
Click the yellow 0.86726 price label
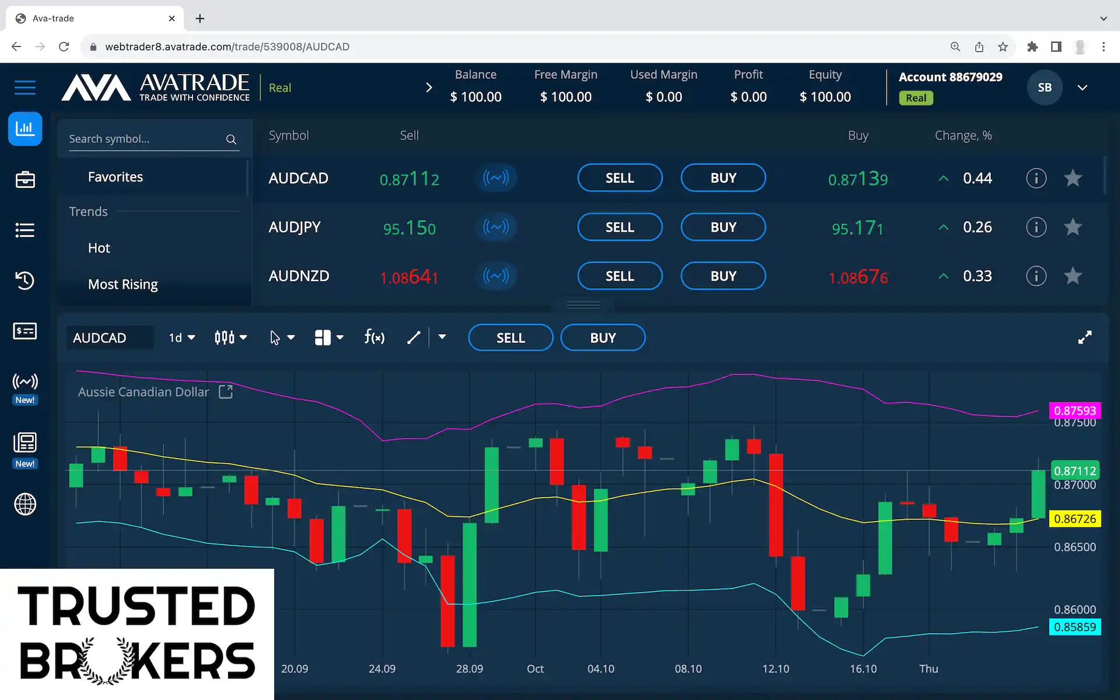[x=1074, y=519]
